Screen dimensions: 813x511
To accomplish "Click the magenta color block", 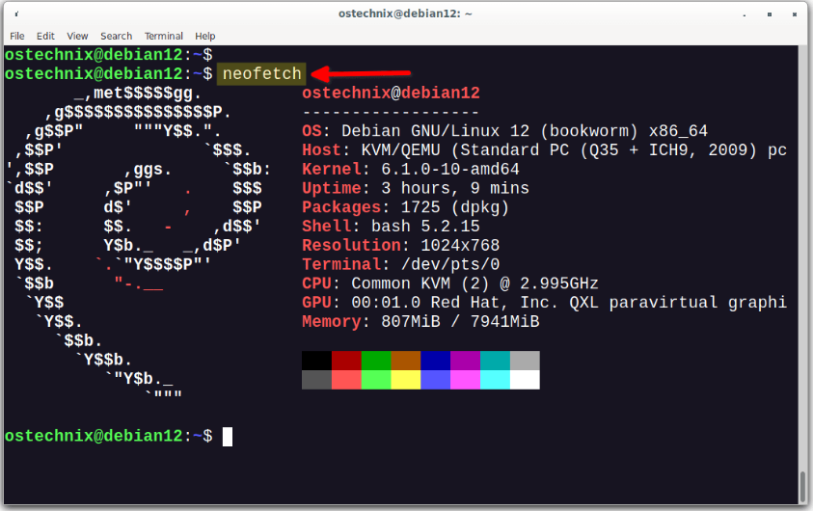I will tap(465, 379).
